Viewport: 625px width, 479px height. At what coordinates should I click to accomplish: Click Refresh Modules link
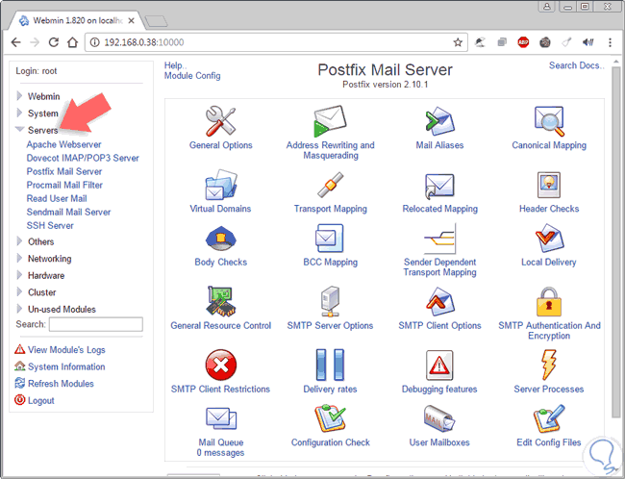click(61, 384)
